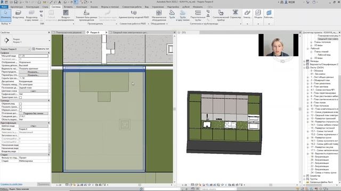Open the Элемент базы данных производителя tool
341x191 pixels.
(x=86, y=15)
